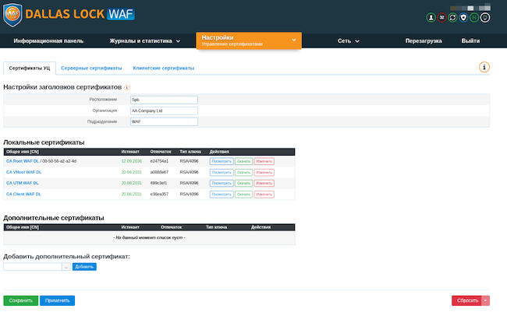Open the Журналы и статистика dropdown menu
507x312 pixels.
point(145,41)
